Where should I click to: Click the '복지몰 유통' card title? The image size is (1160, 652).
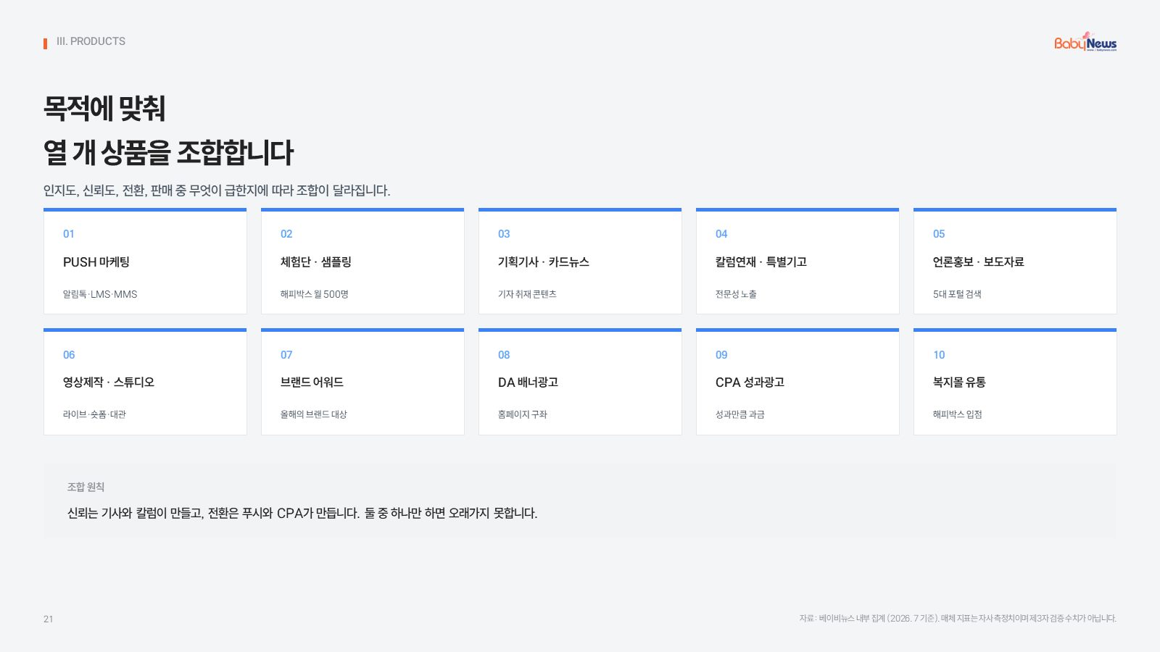click(x=959, y=383)
